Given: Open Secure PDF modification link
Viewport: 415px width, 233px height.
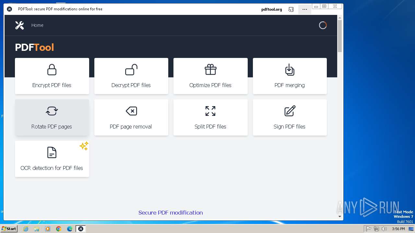Looking at the screenshot, I should pyautogui.click(x=171, y=213).
